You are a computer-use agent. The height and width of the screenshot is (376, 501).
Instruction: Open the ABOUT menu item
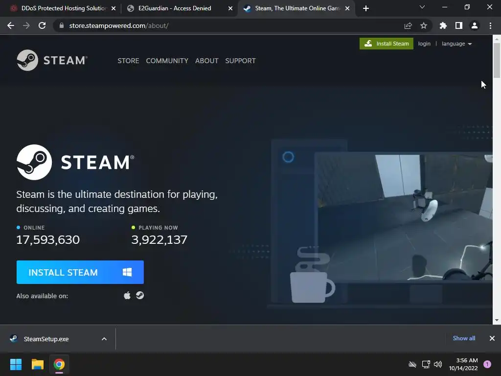tap(207, 61)
